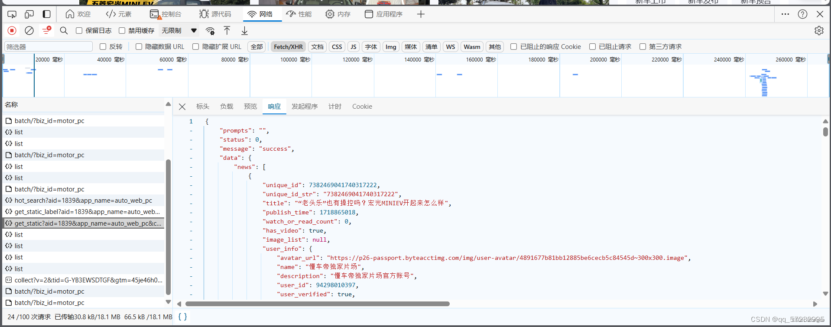Select the CSS filter button

click(337, 47)
